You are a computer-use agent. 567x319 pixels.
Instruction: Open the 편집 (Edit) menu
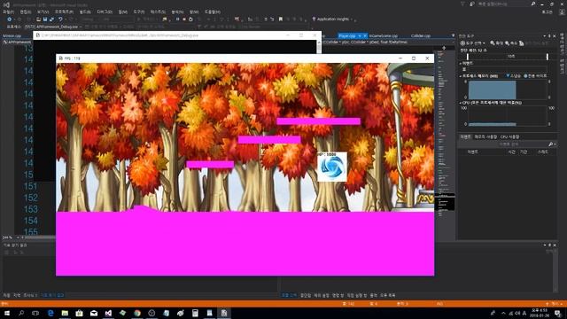[x=26, y=12]
